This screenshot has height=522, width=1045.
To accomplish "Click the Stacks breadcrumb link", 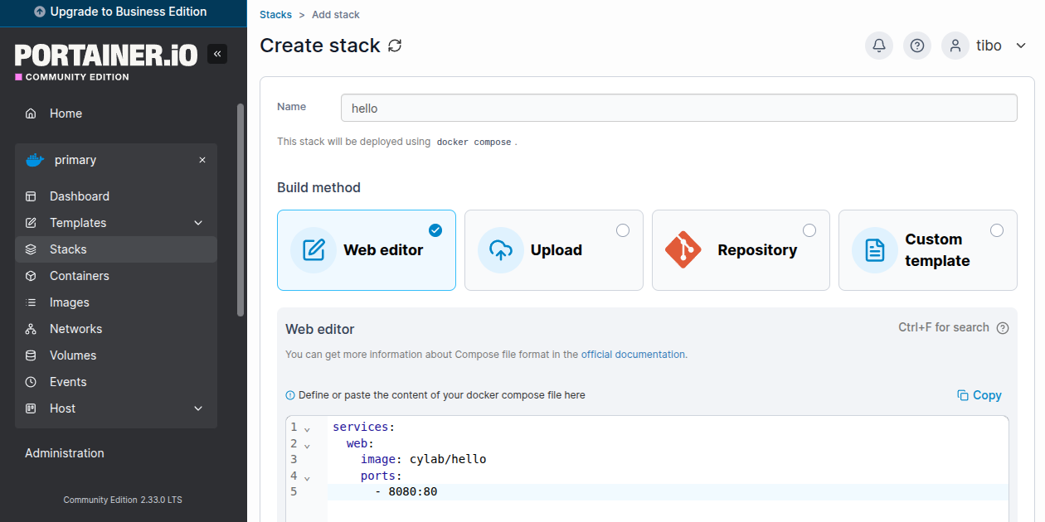I will (276, 15).
